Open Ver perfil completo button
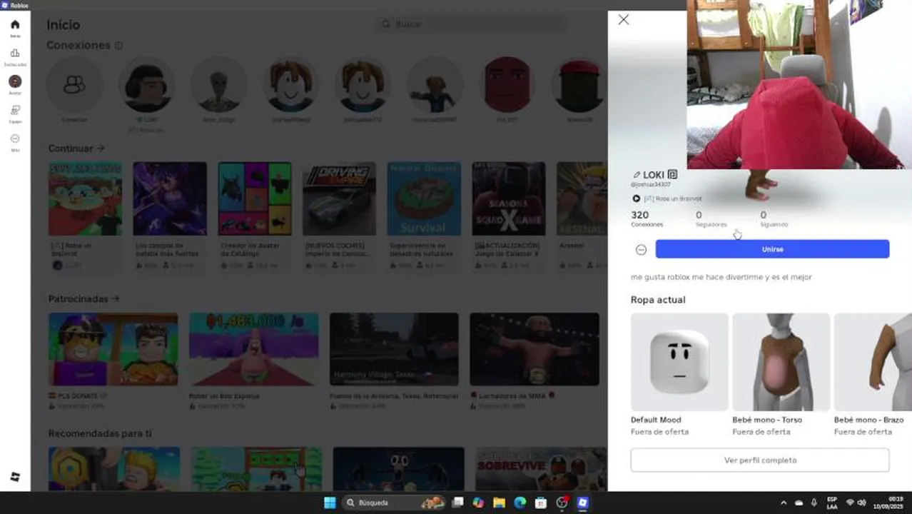Image resolution: width=912 pixels, height=514 pixels. tap(760, 460)
